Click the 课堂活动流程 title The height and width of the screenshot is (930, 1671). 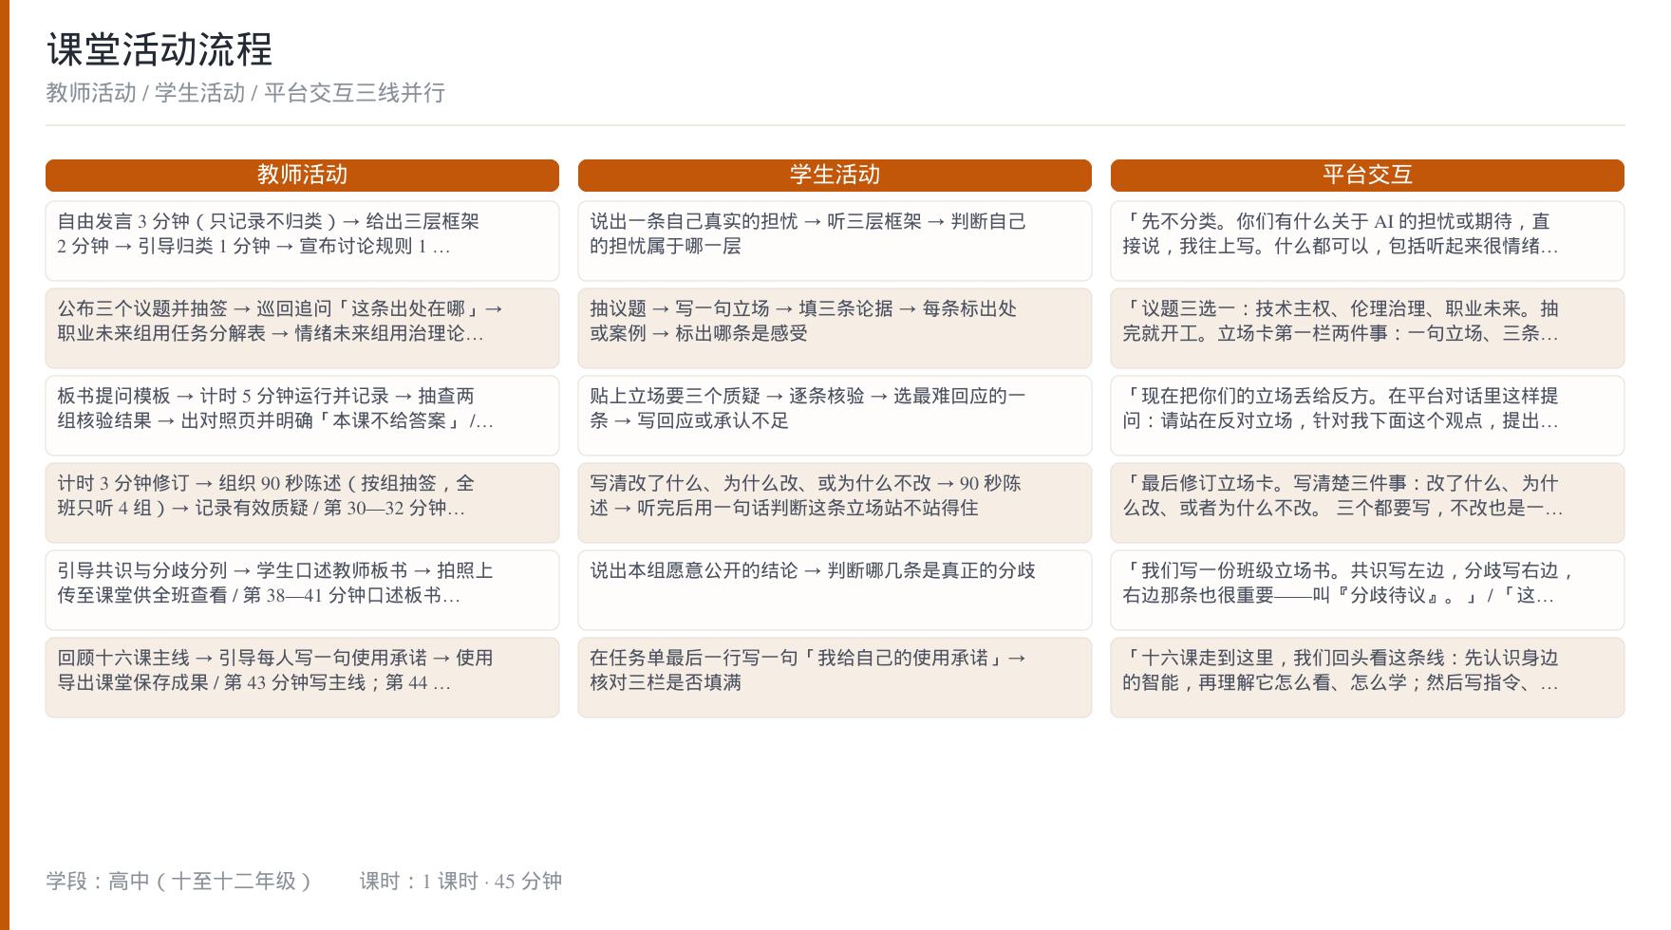tap(160, 49)
